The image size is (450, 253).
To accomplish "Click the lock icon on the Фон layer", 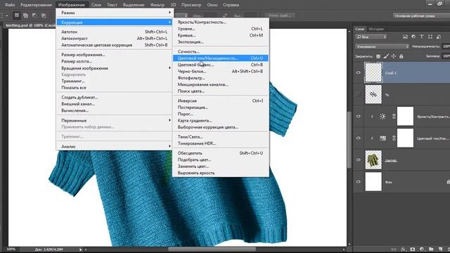I will pyautogui.click(x=448, y=182).
